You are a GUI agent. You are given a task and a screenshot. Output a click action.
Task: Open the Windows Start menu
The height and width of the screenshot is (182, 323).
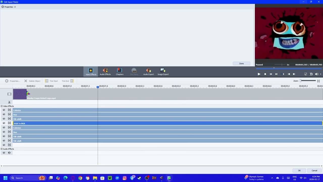coord(5,178)
